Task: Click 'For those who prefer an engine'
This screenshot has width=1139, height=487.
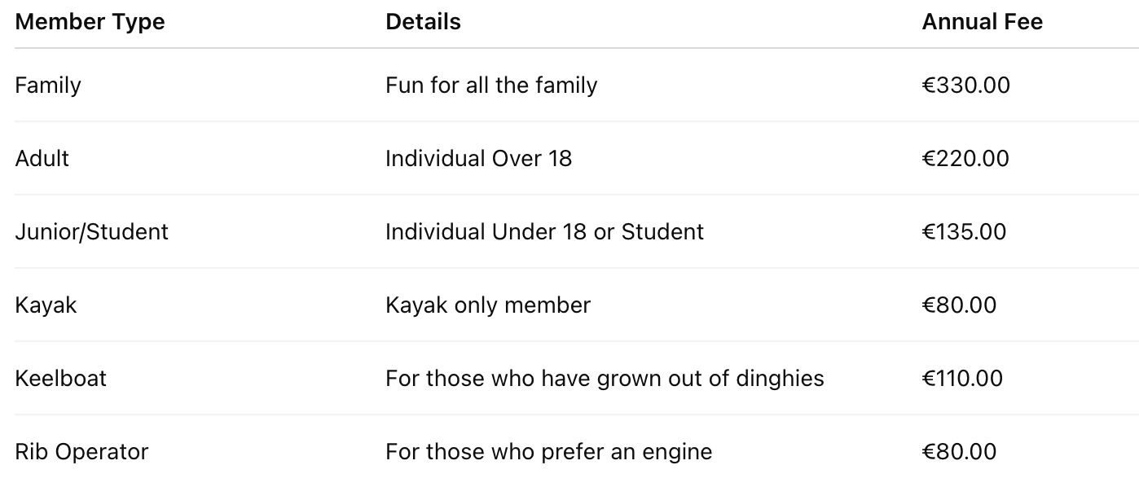Action: [548, 451]
